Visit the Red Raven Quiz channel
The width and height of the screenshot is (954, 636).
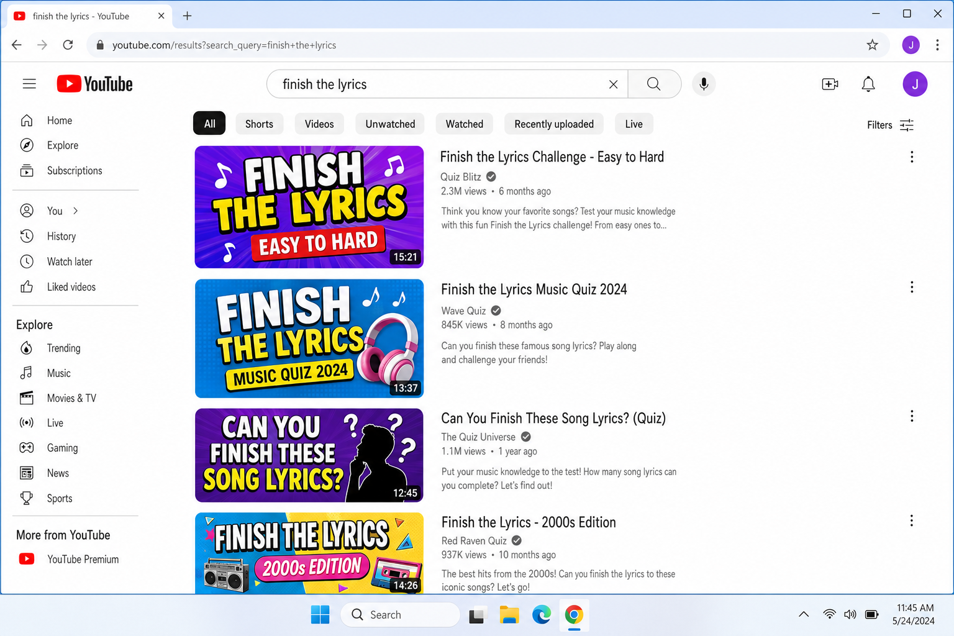pos(474,540)
